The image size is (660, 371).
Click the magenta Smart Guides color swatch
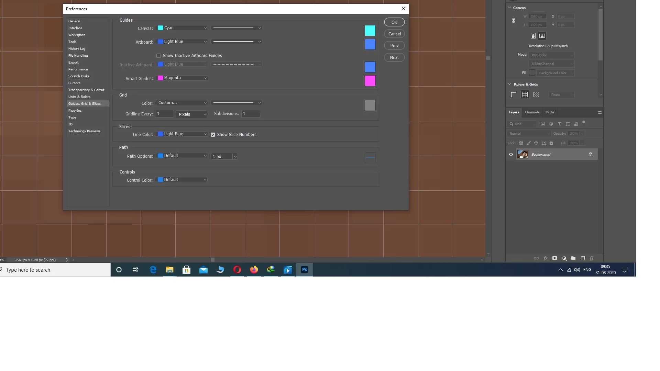click(x=370, y=81)
